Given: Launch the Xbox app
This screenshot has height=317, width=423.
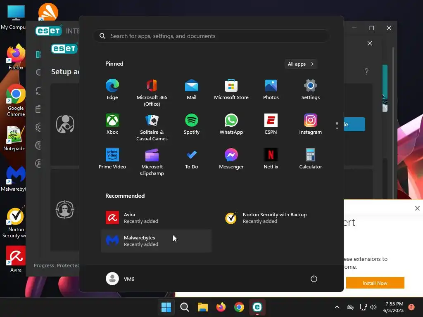Looking at the screenshot, I should (112, 124).
